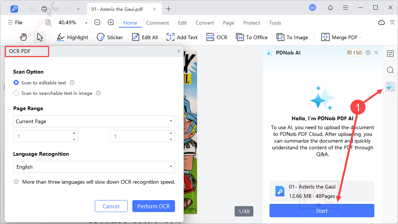Viewport: 398px width, 224px height.
Task: Activate the selection arrow tool
Action: pos(40,37)
